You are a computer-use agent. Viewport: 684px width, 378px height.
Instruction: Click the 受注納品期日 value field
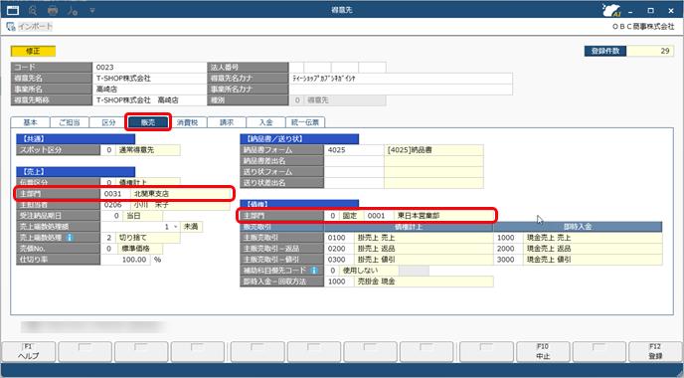pyautogui.click(x=111, y=216)
